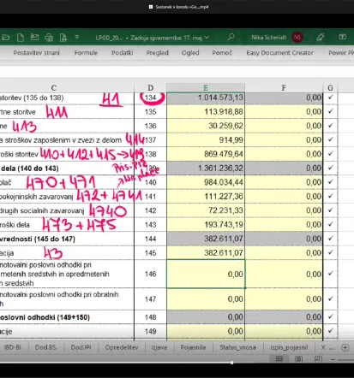Click the Email workbook icon

point(34,37)
